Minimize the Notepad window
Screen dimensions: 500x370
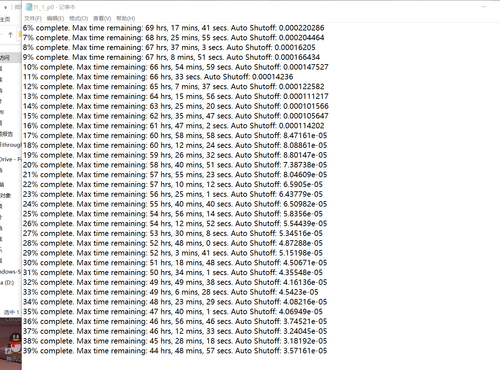pyautogui.click(x=483, y=7)
